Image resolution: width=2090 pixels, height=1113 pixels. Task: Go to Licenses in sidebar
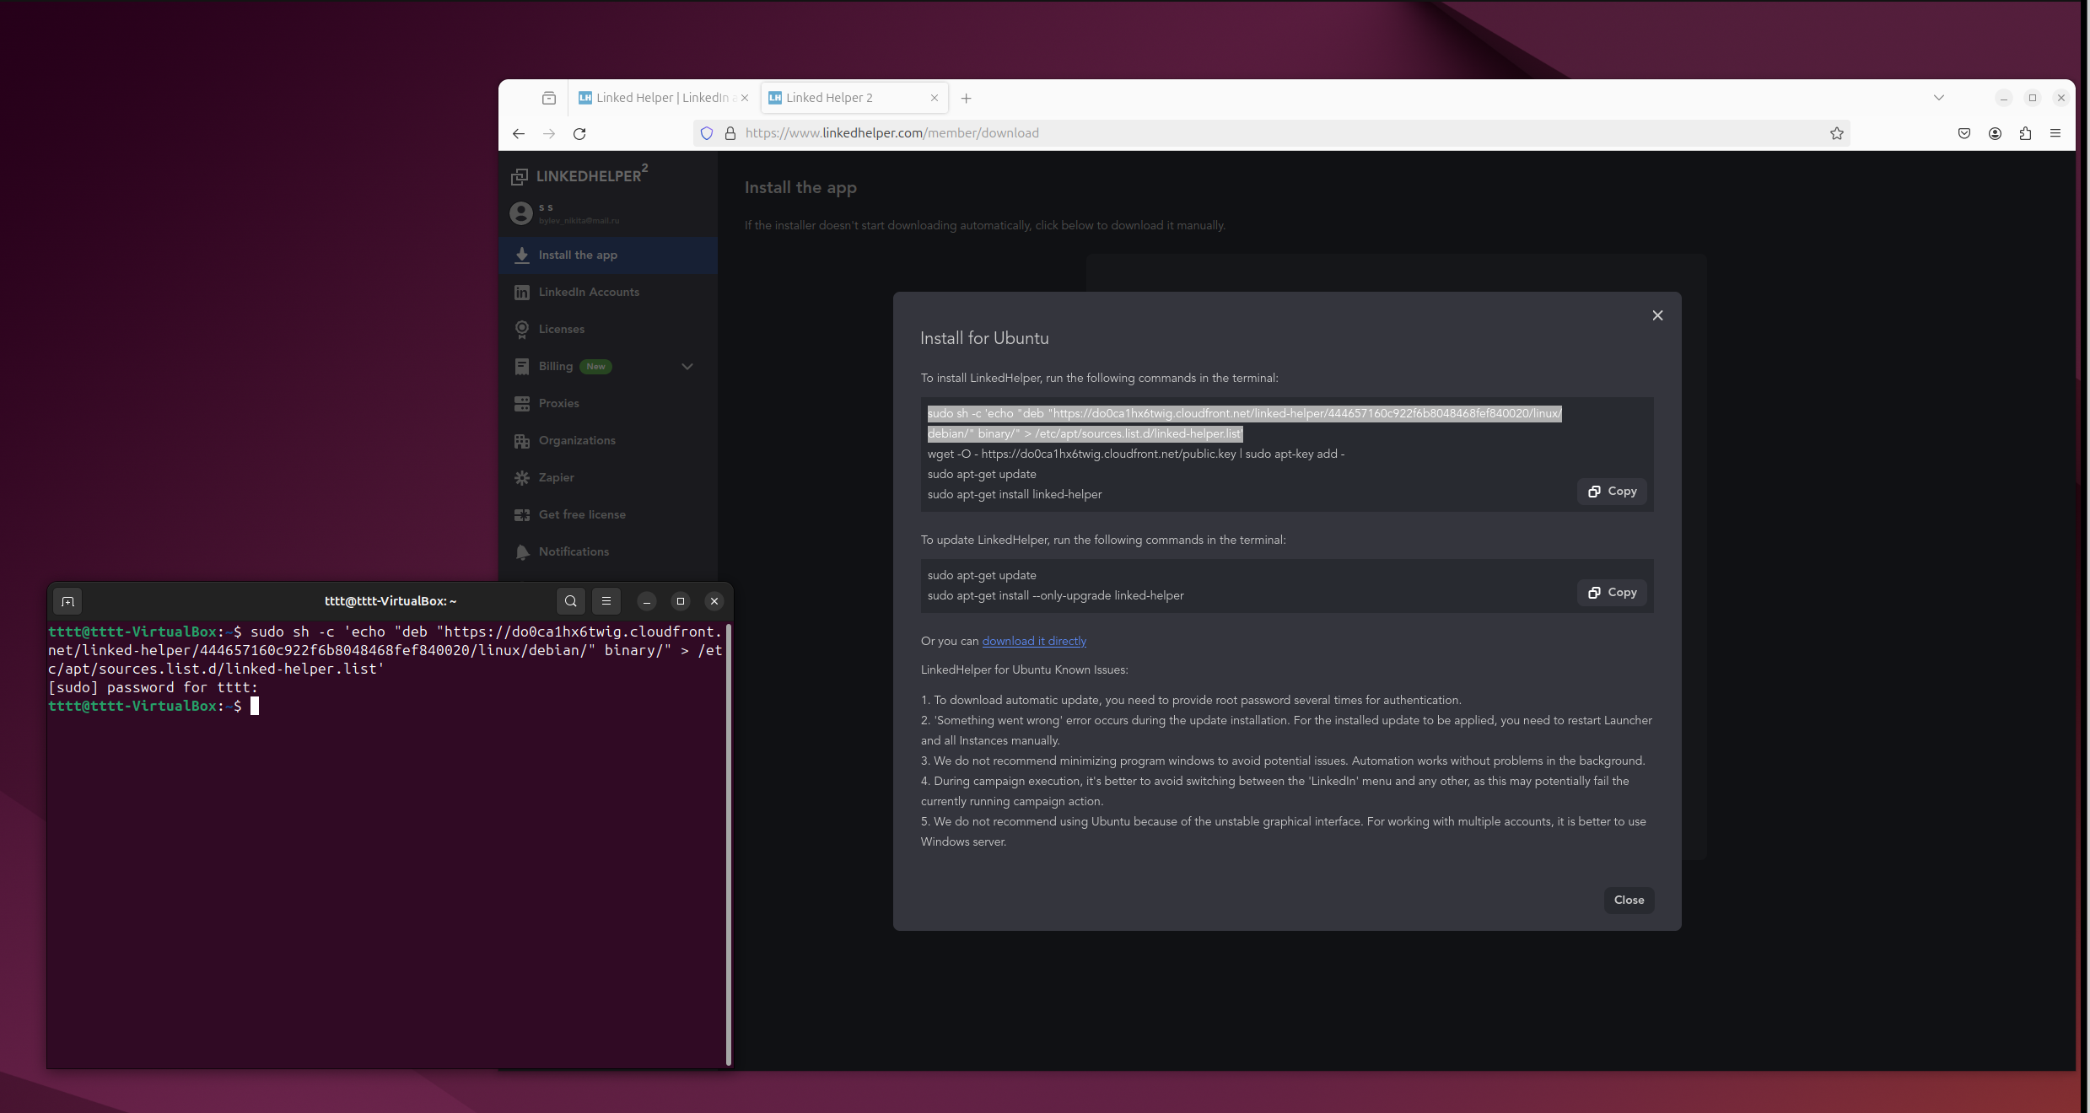[608, 329]
